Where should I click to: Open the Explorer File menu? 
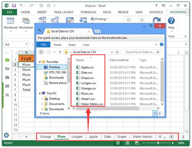(x=43, y=45)
